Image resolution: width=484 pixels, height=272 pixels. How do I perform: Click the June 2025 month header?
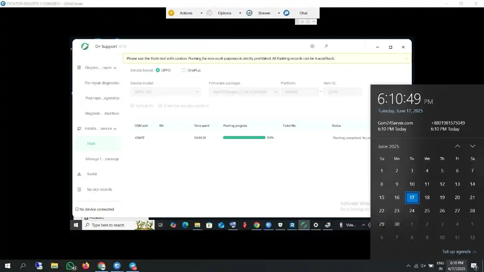click(x=388, y=146)
